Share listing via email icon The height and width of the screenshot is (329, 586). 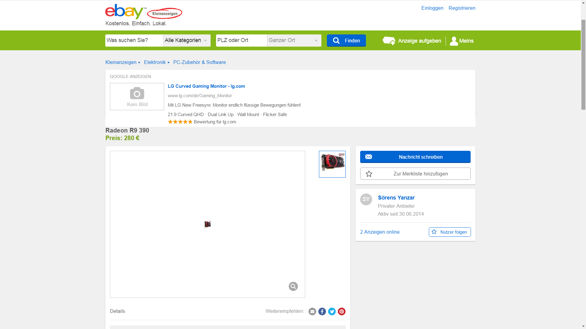(312, 311)
